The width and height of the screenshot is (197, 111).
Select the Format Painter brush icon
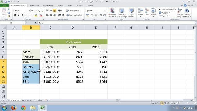[9, 16]
